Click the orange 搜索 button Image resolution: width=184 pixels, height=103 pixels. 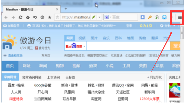(x=175, y=46)
